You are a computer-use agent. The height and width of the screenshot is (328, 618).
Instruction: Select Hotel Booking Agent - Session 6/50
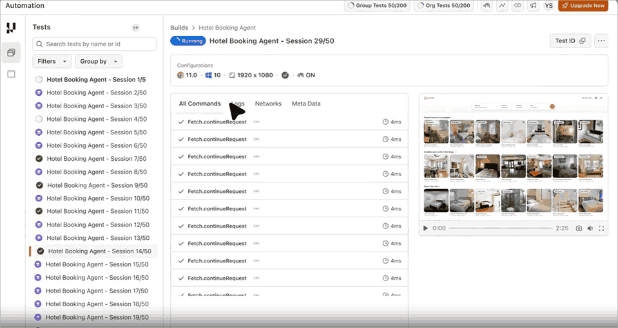click(97, 145)
